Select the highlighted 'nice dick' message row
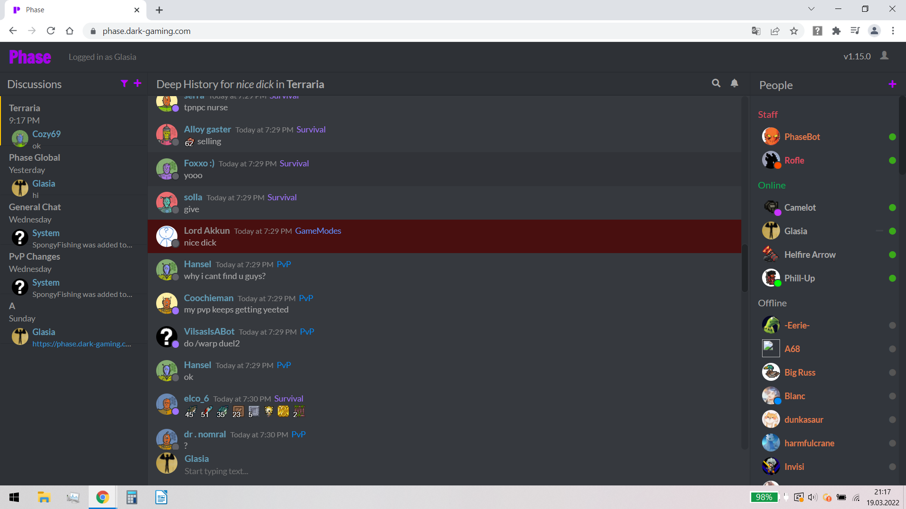Viewport: 906px width, 509px height. coord(445,237)
